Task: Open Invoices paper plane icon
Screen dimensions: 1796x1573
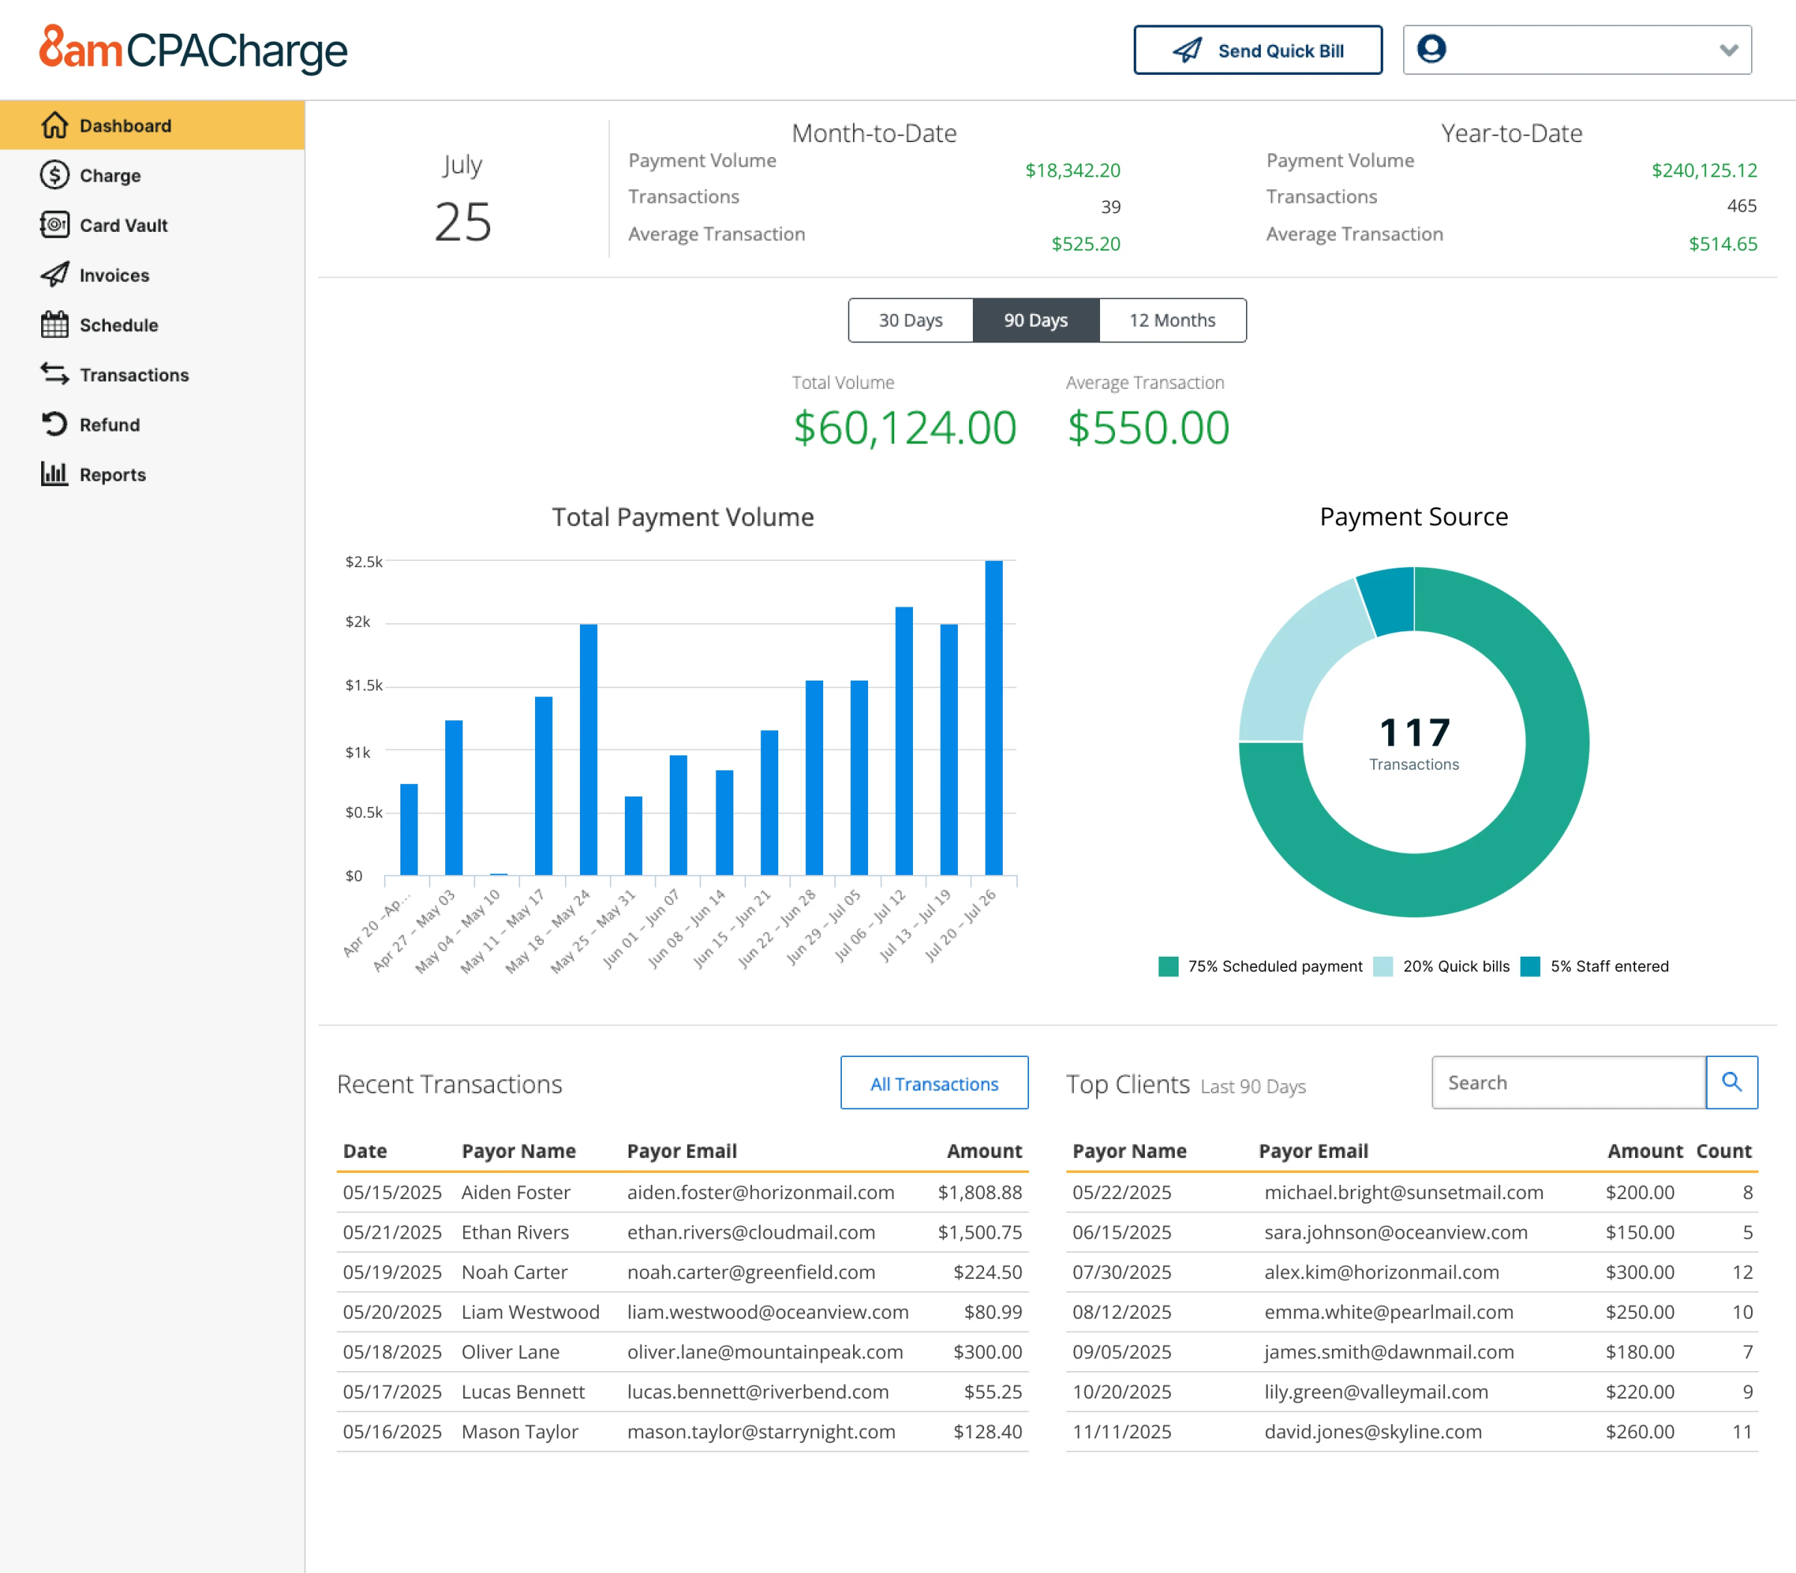Action: click(55, 275)
